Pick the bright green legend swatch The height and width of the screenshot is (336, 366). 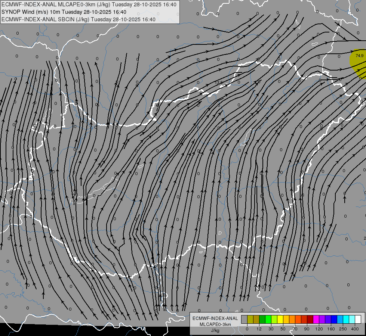coord(268,319)
